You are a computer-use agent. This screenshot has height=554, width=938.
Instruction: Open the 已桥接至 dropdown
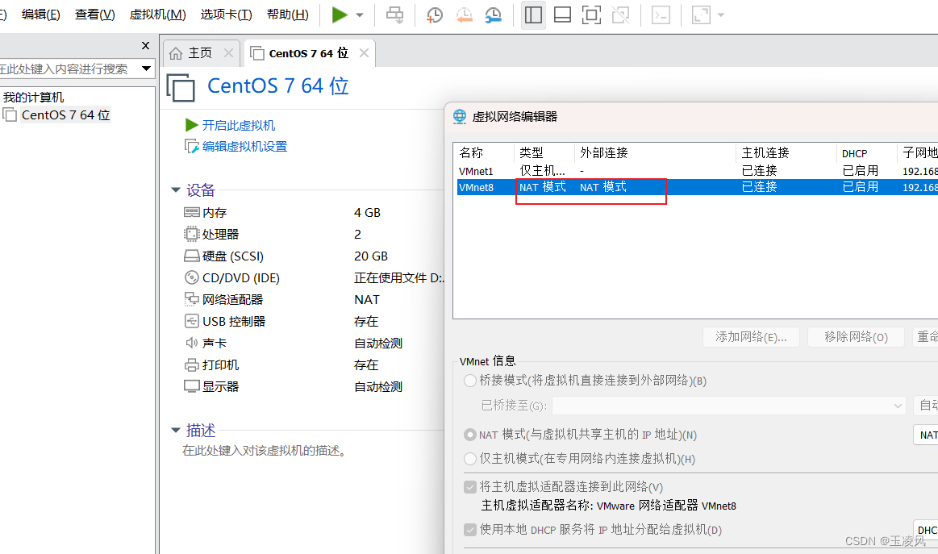point(728,406)
